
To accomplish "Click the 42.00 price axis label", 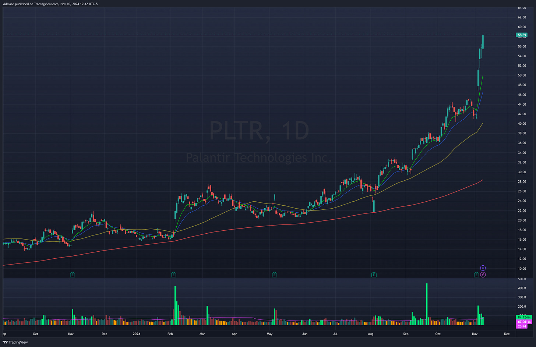I will point(522,114).
